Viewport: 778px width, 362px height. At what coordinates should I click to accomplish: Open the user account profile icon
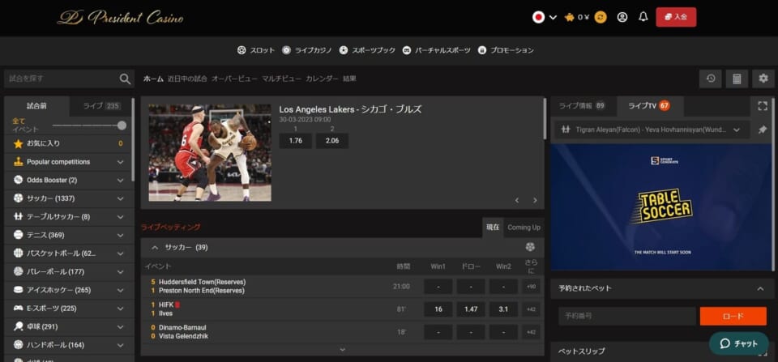click(x=622, y=17)
